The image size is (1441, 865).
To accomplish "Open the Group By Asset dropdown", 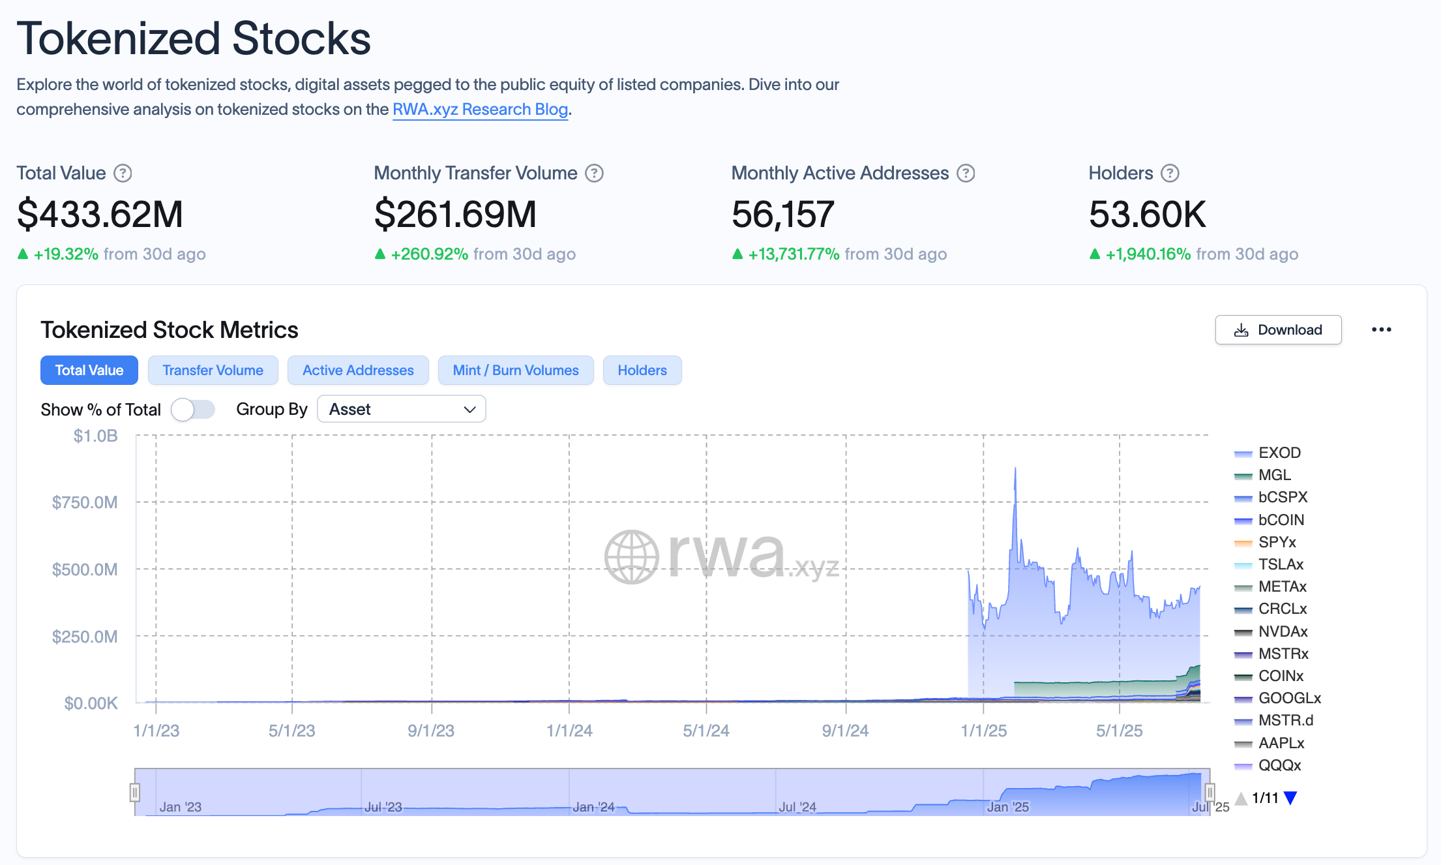I will pos(401,409).
